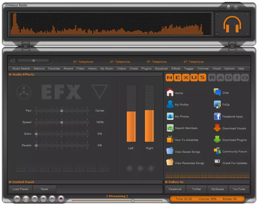Stop the playback
This screenshot has height=205, width=257.
click(43, 199)
